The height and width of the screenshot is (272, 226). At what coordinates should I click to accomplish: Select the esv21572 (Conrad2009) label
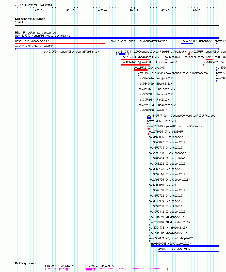click(150, 68)
